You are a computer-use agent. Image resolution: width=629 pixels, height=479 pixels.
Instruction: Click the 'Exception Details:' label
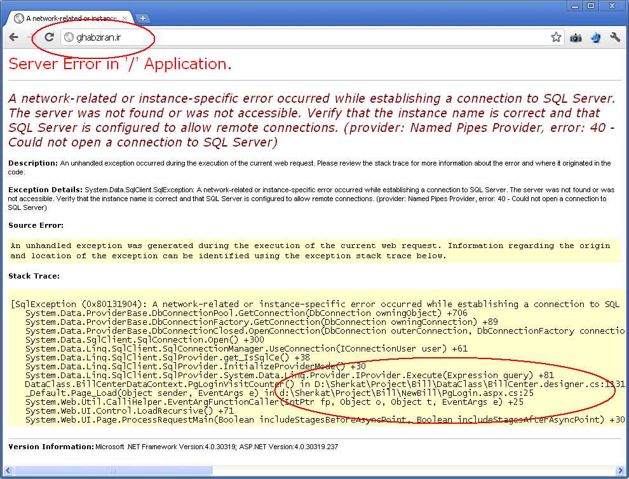click(45, 190)
